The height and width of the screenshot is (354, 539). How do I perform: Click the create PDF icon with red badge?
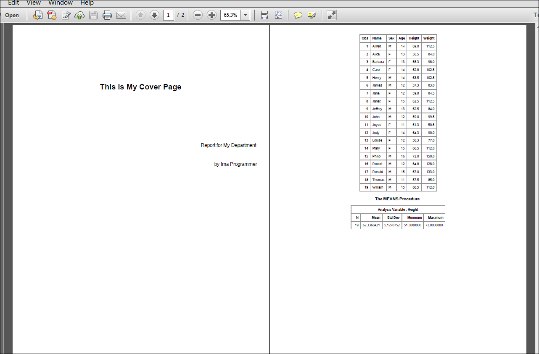(52, 15)
